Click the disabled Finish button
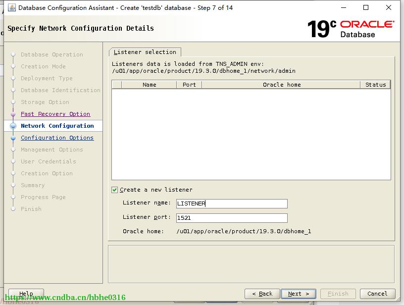The height and width of the screenshot is (305, 404). point(338,294)
